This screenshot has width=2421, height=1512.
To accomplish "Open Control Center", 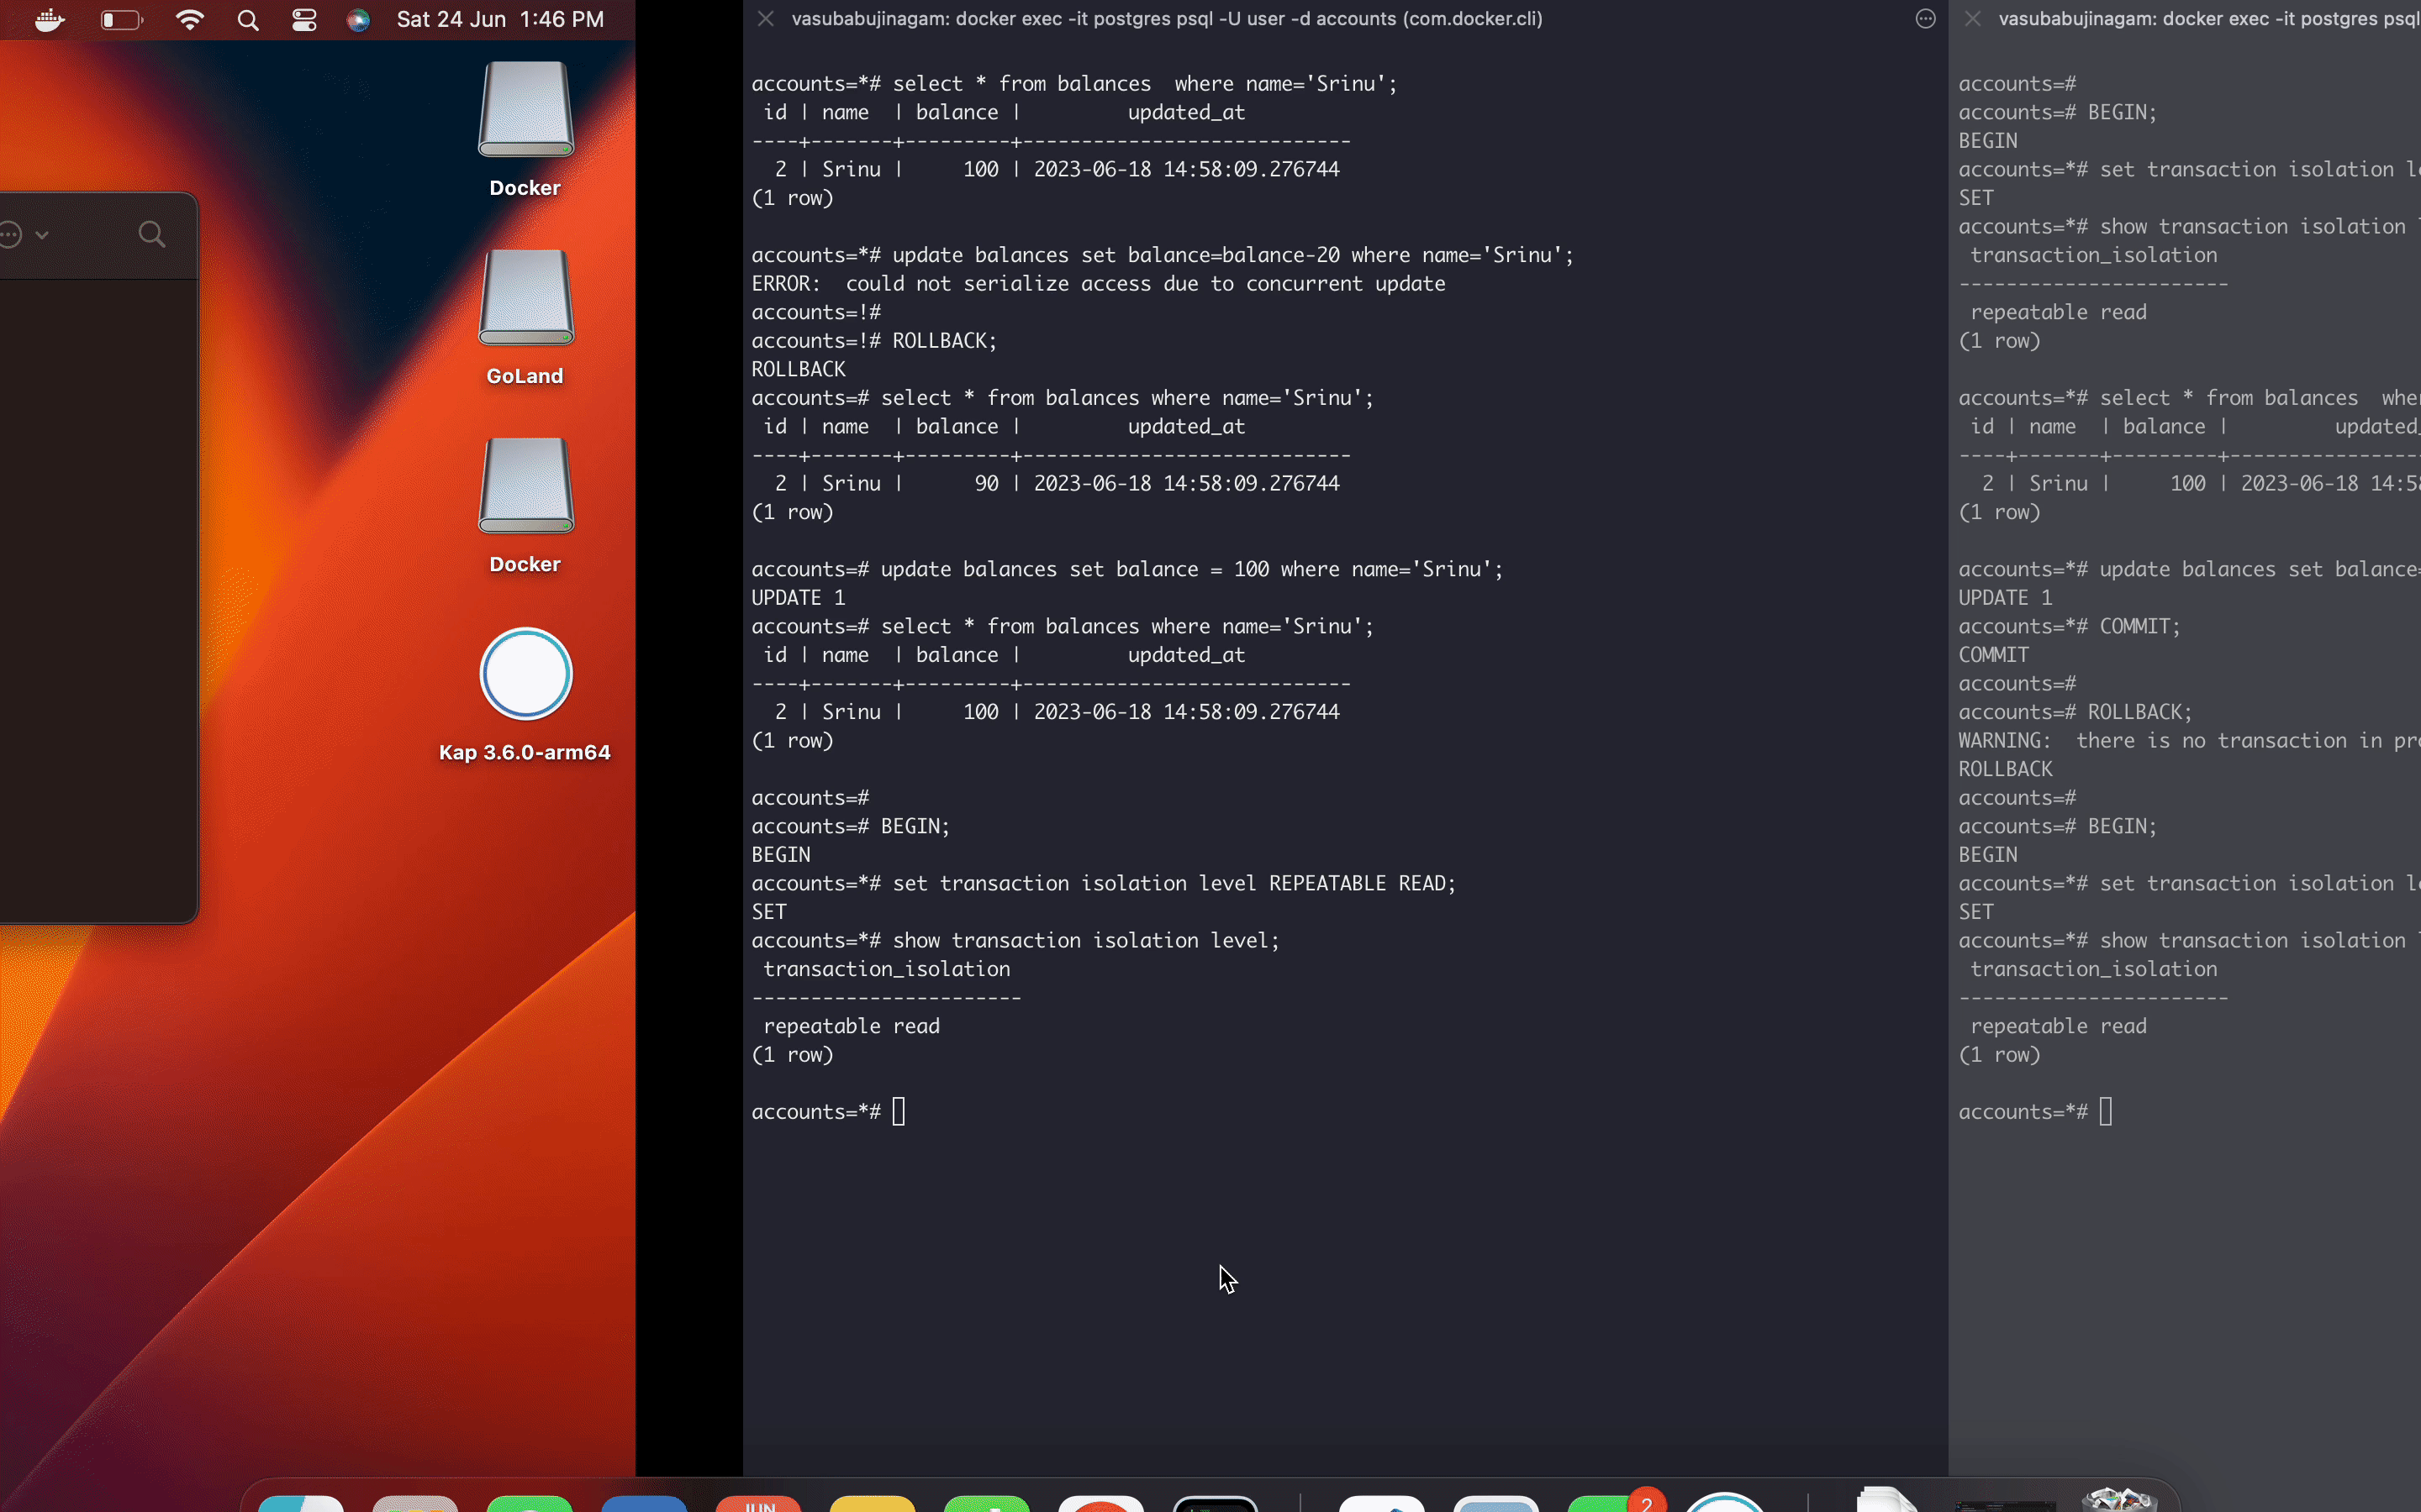I will tap(304, 19).
